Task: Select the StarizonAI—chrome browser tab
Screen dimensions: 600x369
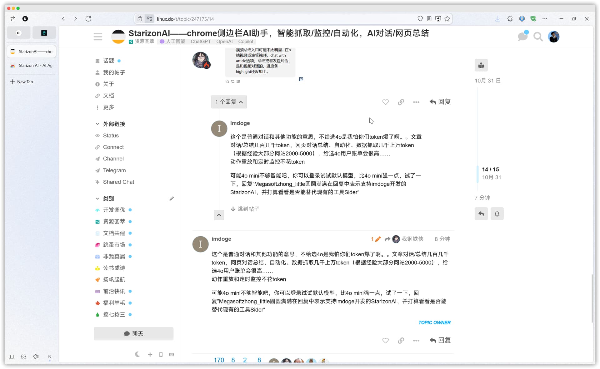Action: click(x=32, y=52)
